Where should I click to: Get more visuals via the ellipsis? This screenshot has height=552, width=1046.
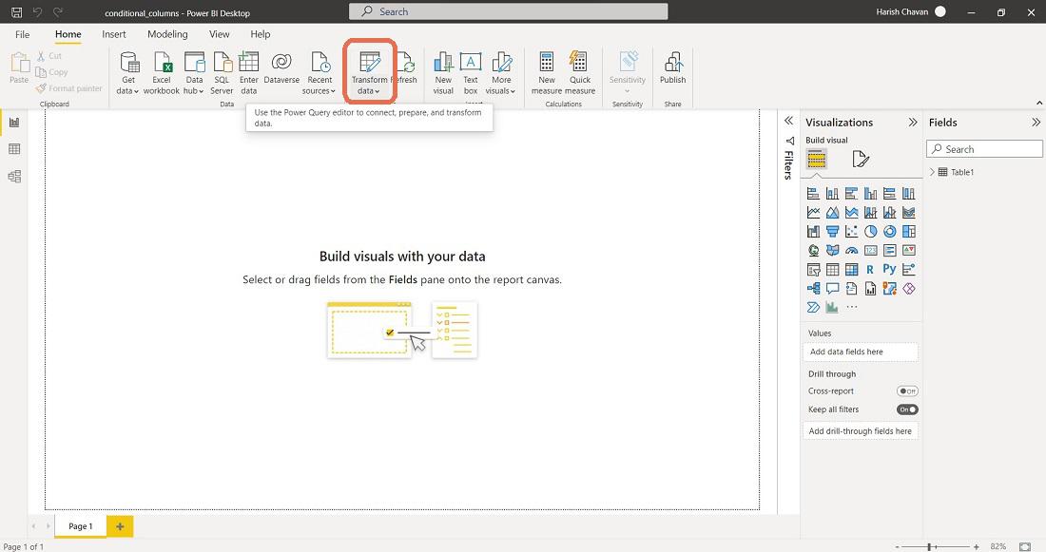[851, 307]
